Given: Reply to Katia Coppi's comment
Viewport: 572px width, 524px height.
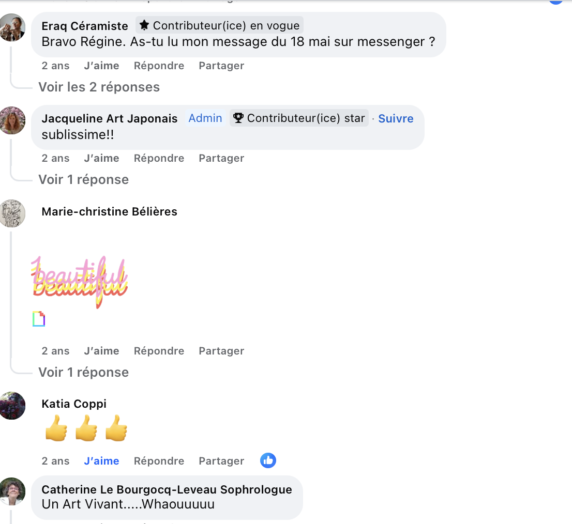Looking at the screenshot, I should tap(159, 461).
